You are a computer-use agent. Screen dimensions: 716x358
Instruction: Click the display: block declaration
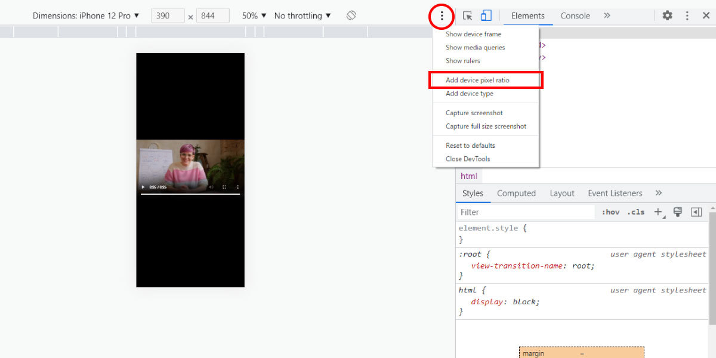505,301
